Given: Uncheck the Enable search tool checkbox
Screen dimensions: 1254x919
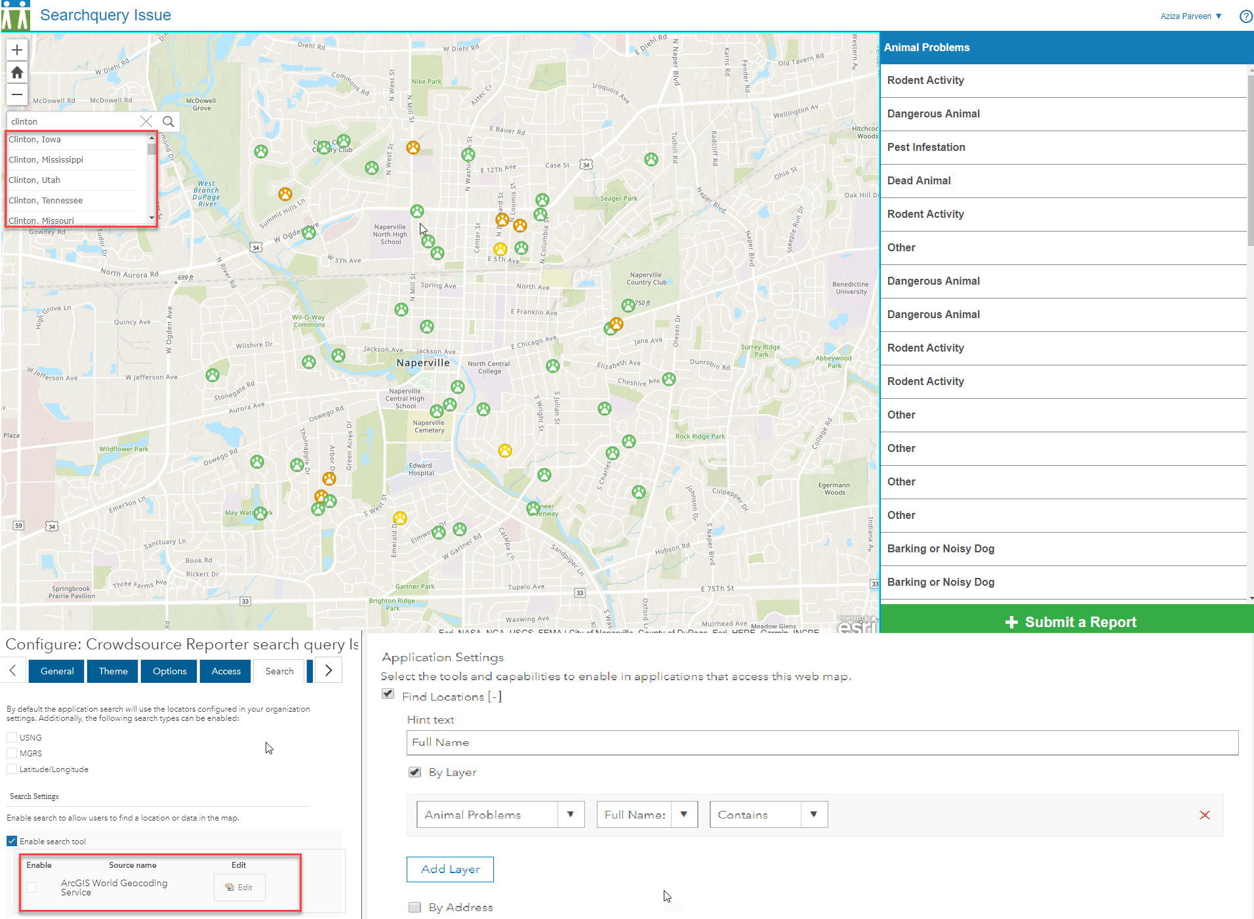Looking at the screenshot, I should click(11, 840).
